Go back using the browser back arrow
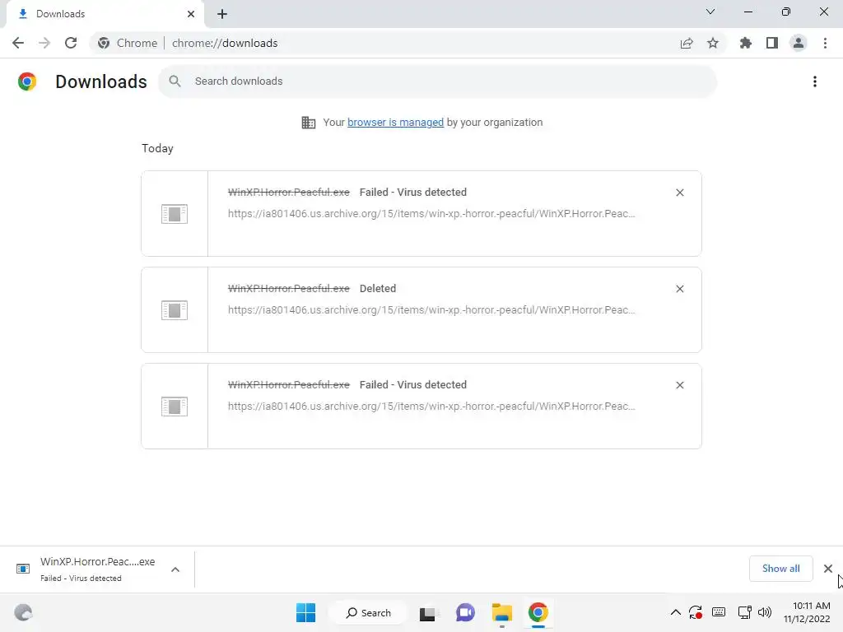The height and width of the screenshot is (632, 843). click(x=18, y=43)
